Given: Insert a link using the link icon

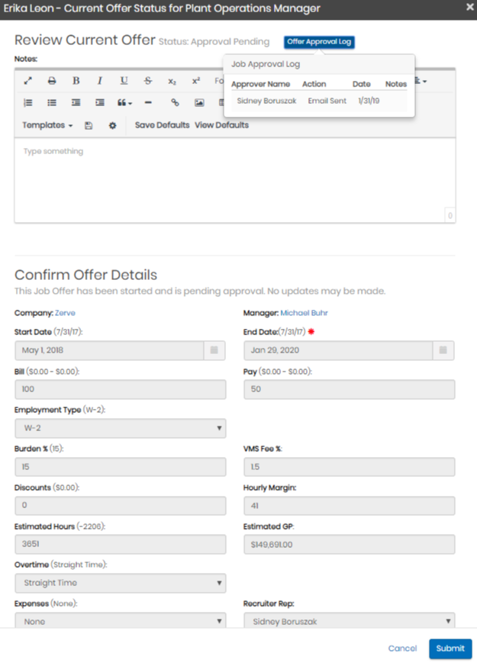Looking at the screenshot, I should point(175,102).
